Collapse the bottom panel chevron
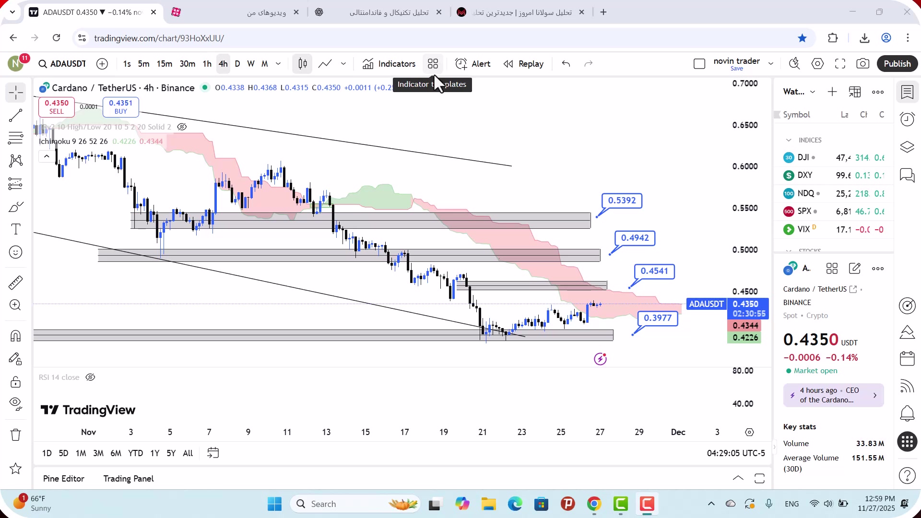Screen dimensions: 921x518 point(738,479)
